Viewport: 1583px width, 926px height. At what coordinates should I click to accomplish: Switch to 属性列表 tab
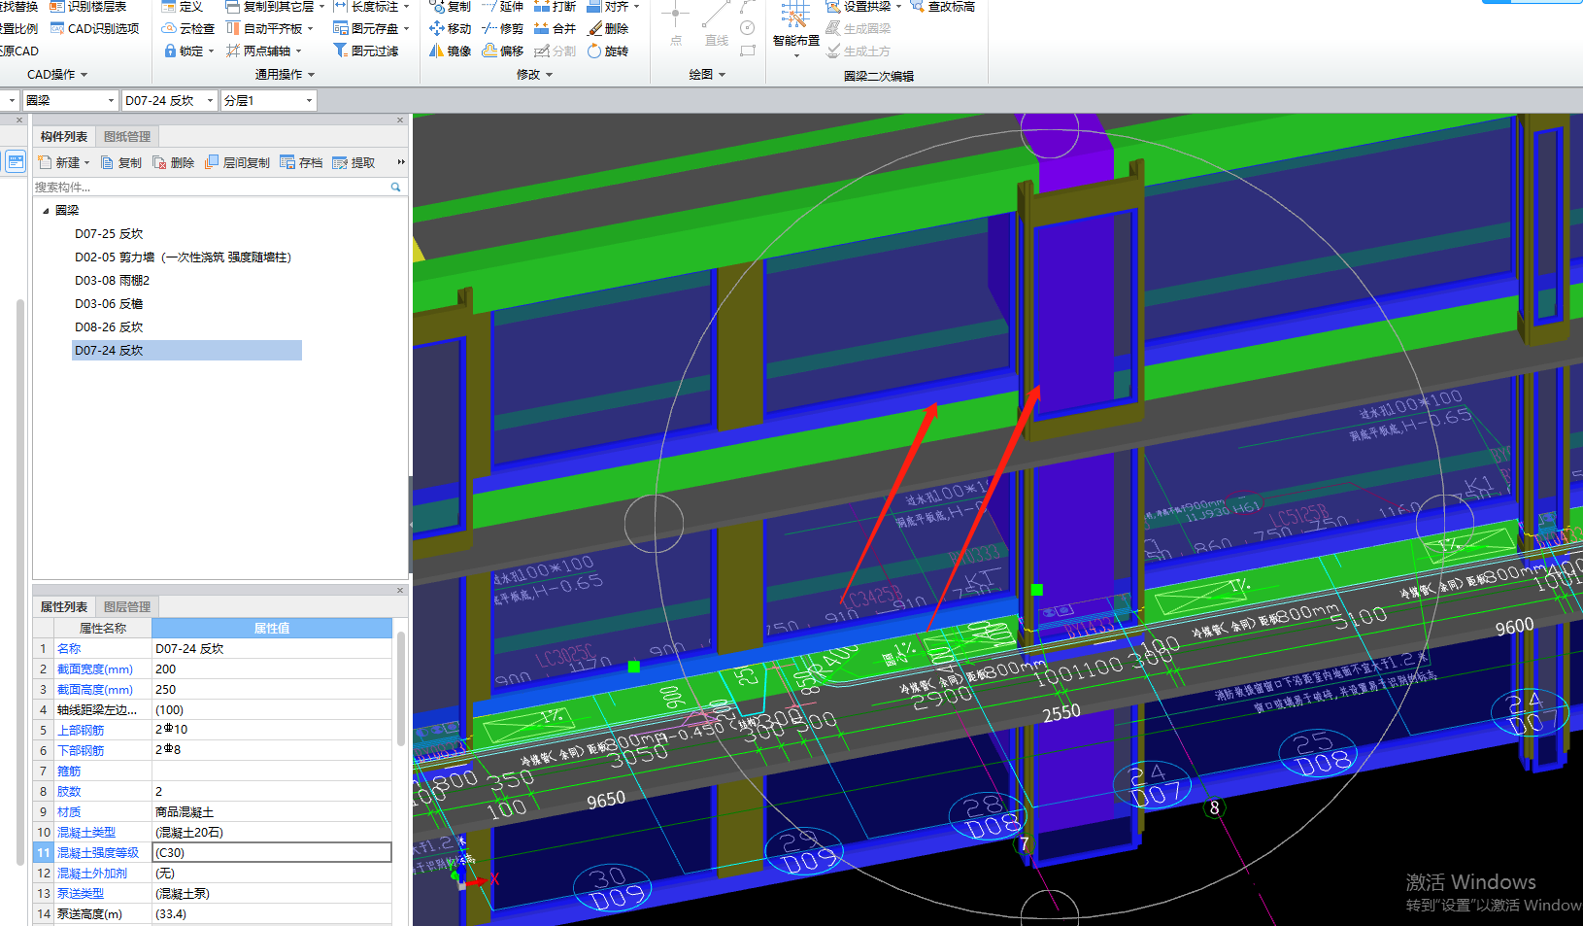point(64,606)
